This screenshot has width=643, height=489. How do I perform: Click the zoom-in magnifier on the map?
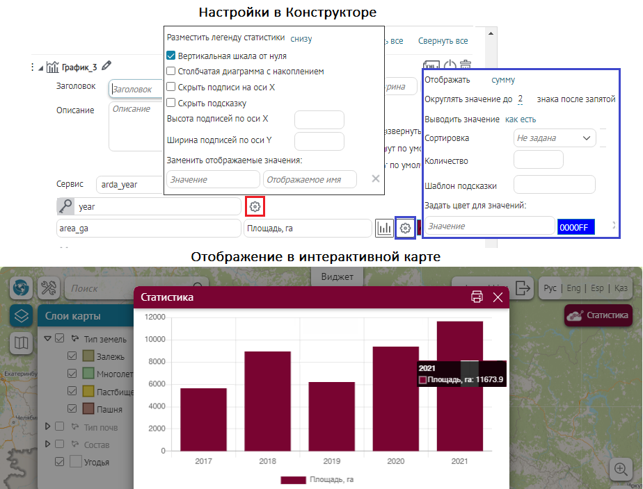pos(620,469)
